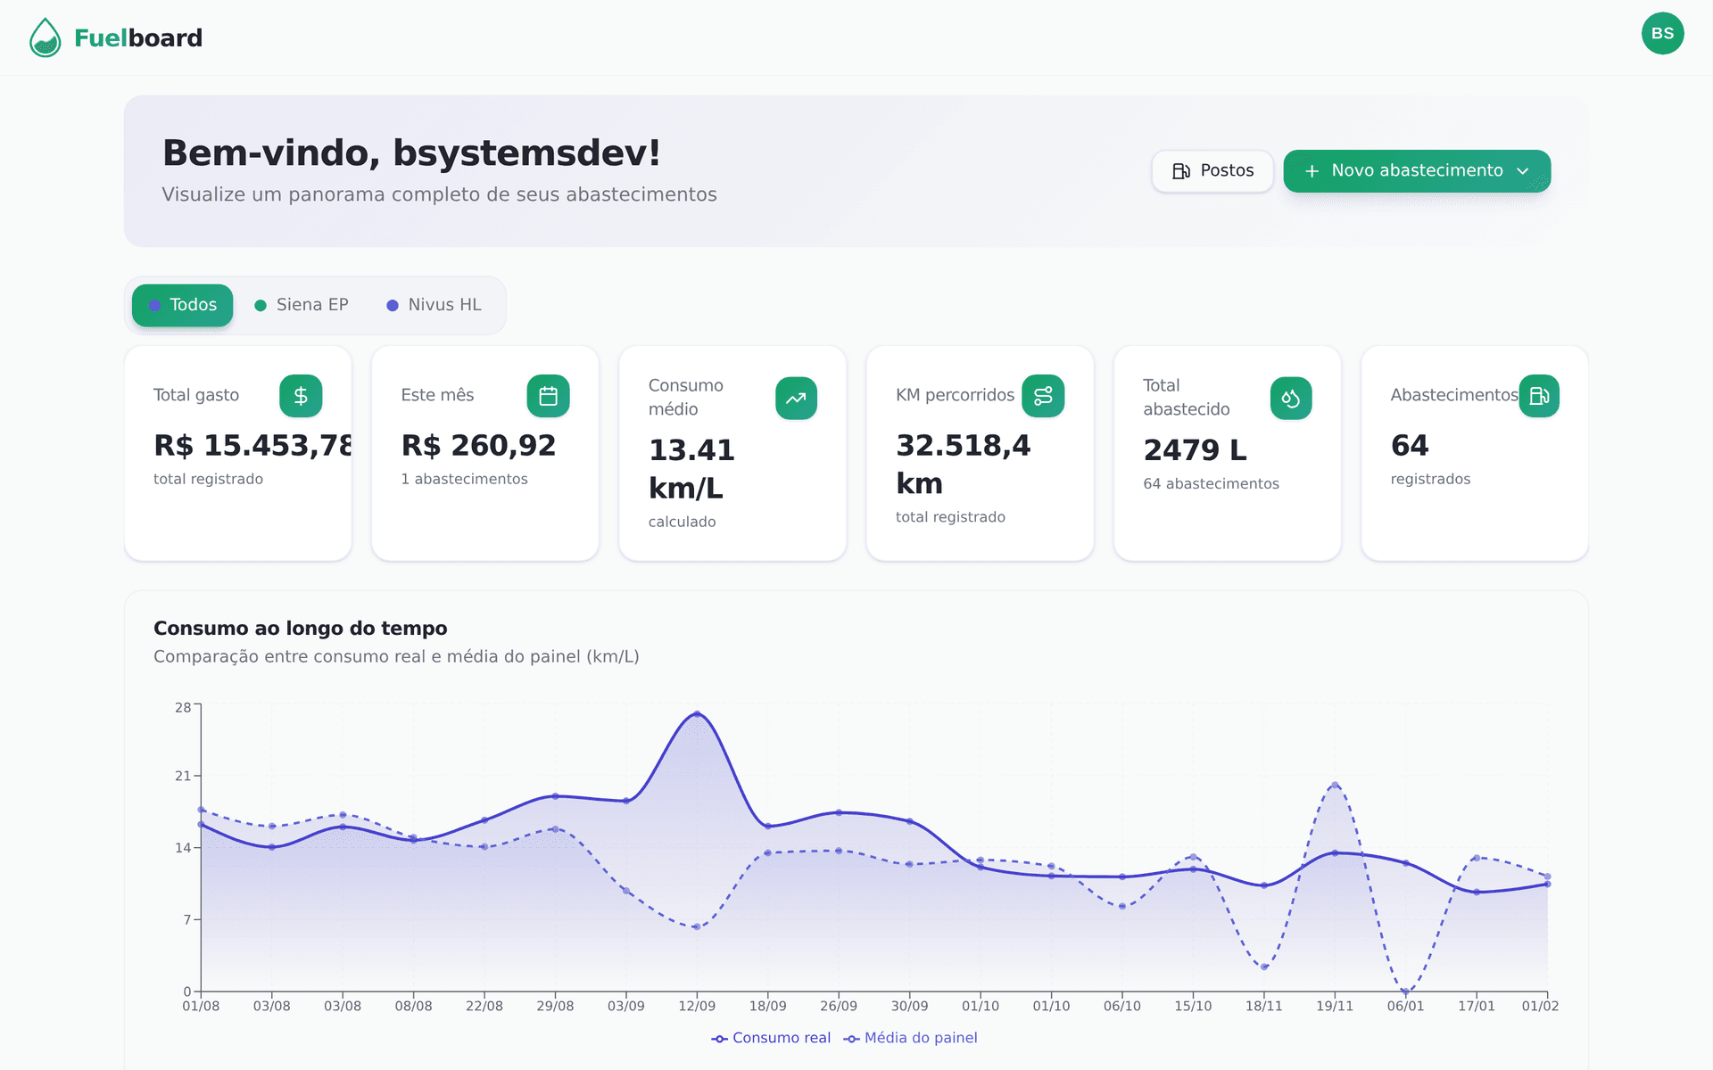The image size is (1713, 1070).
Task: Click the plus icon on Novo abastecimento
Action: (x=1312, y=171)
